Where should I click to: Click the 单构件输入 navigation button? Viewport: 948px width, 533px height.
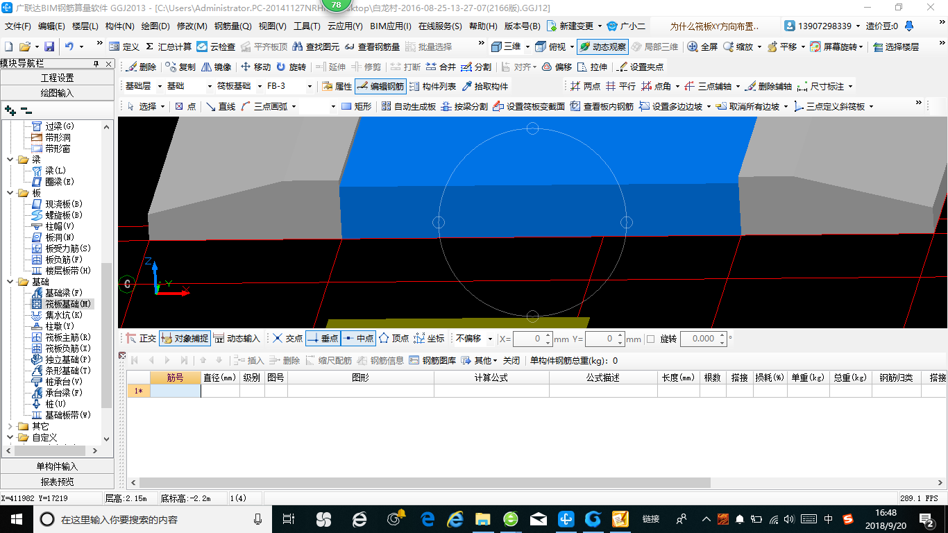click(57, 466)
